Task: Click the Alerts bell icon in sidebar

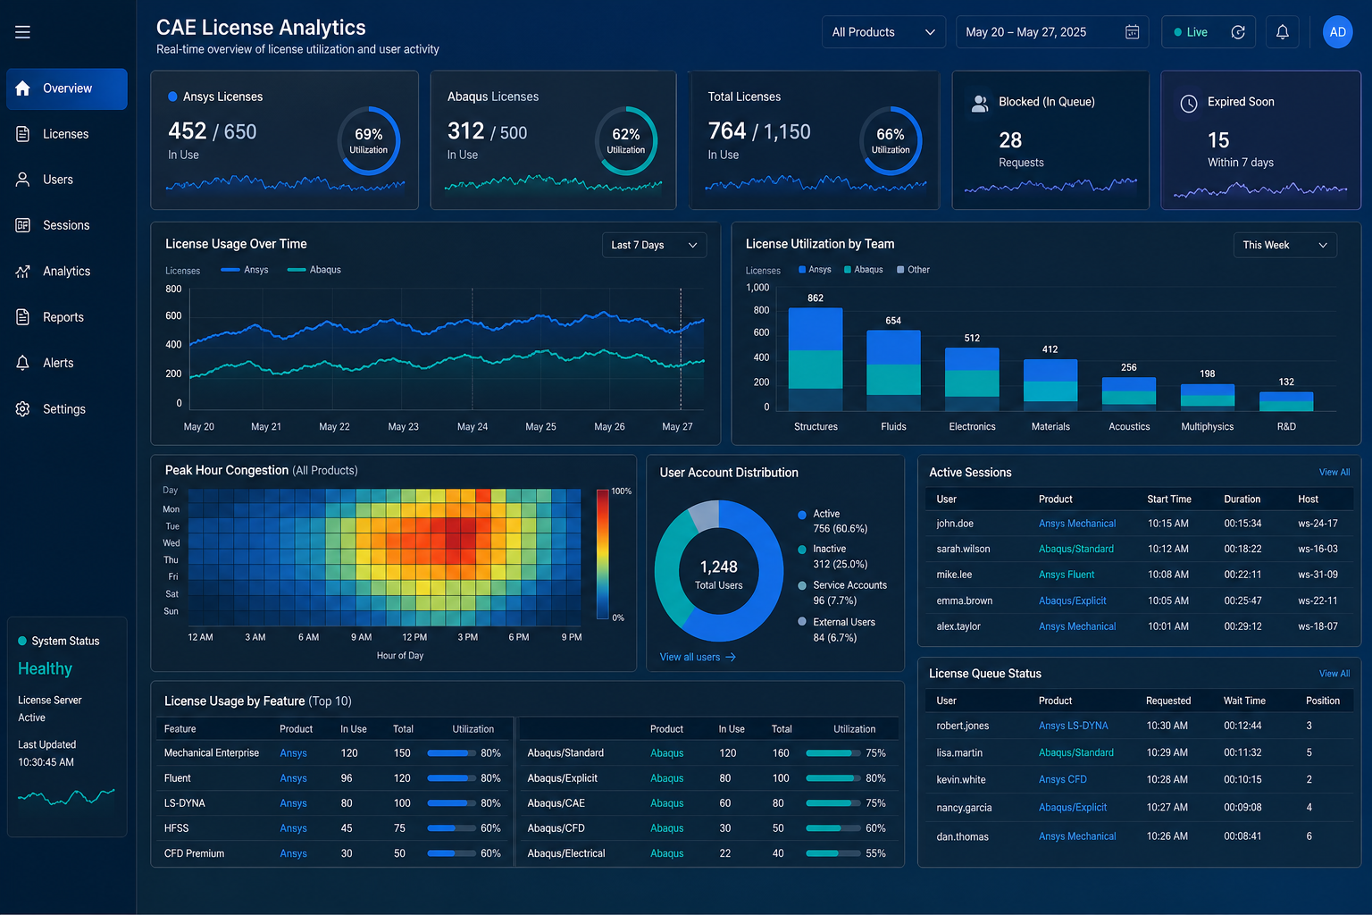Action: [23, 363]
